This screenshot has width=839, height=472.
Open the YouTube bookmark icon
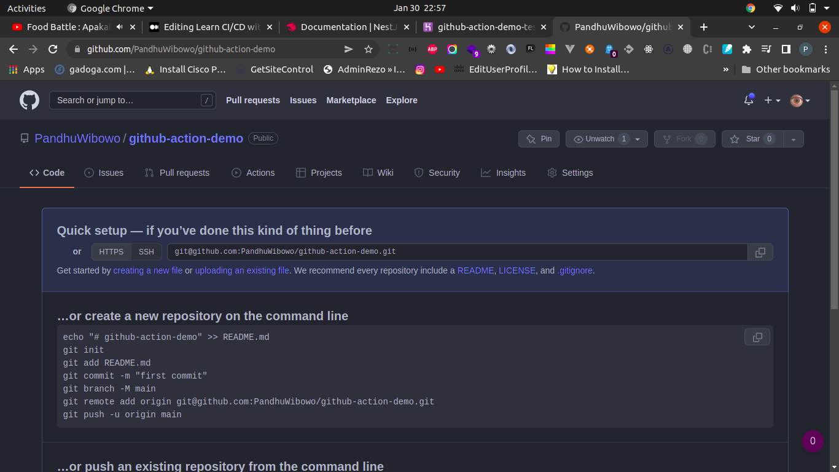[x=440, y=69]
